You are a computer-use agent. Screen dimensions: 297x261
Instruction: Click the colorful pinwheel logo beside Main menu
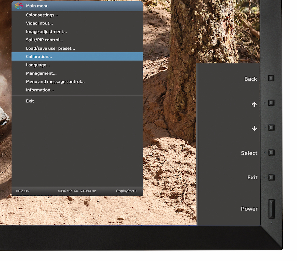tap(19, 6)
